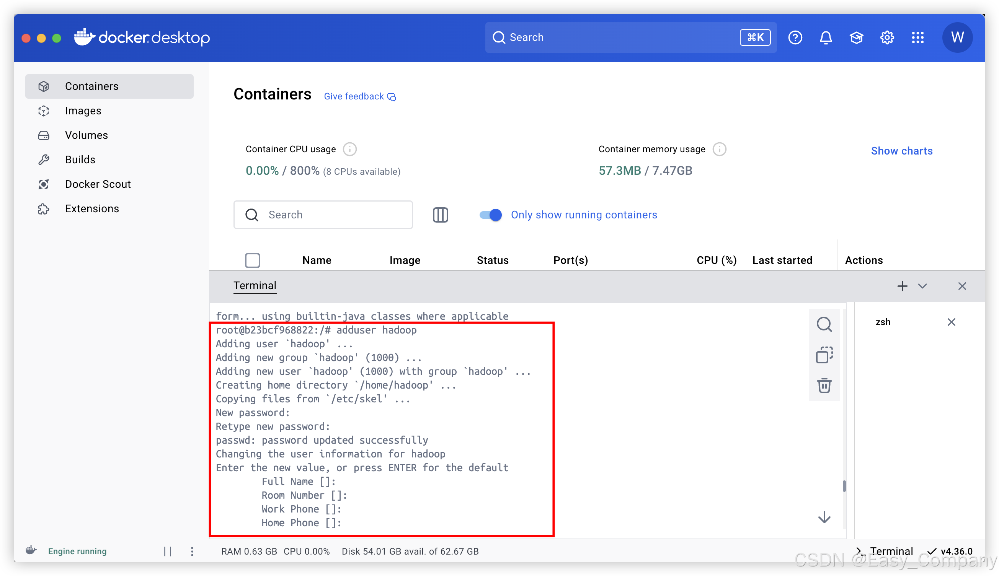Image resolution: width=999 pixels, height=576 pixels.
Task: Click the RAM 0.63 GB status entry
Action: coord(248,552)
